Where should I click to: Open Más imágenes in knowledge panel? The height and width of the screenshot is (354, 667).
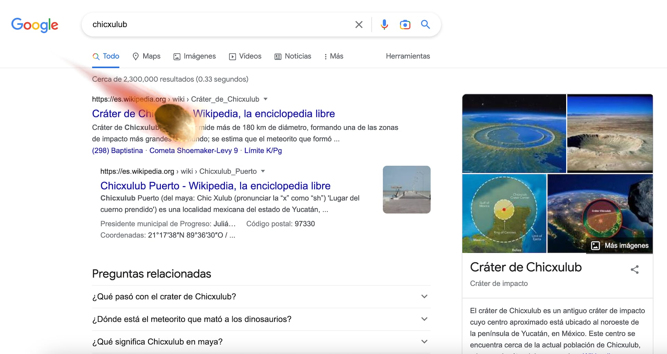[x=620, y=246]
